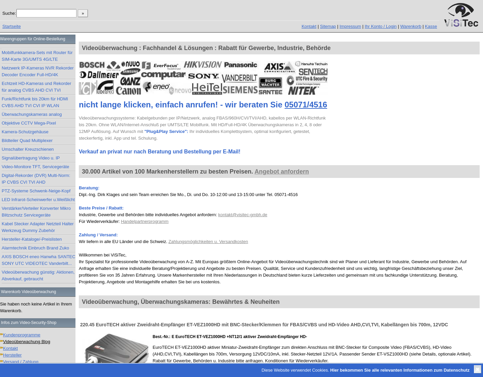Open Zahlungsmöglichkeiten u. Versandkosten
The height and width of the screenshot is (377, 483).
[x=208, y=241]
